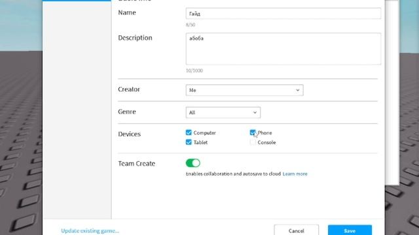Open the Creator dropdown showing Me
This screenshot has width=419, height=235.
click(244, 90)
